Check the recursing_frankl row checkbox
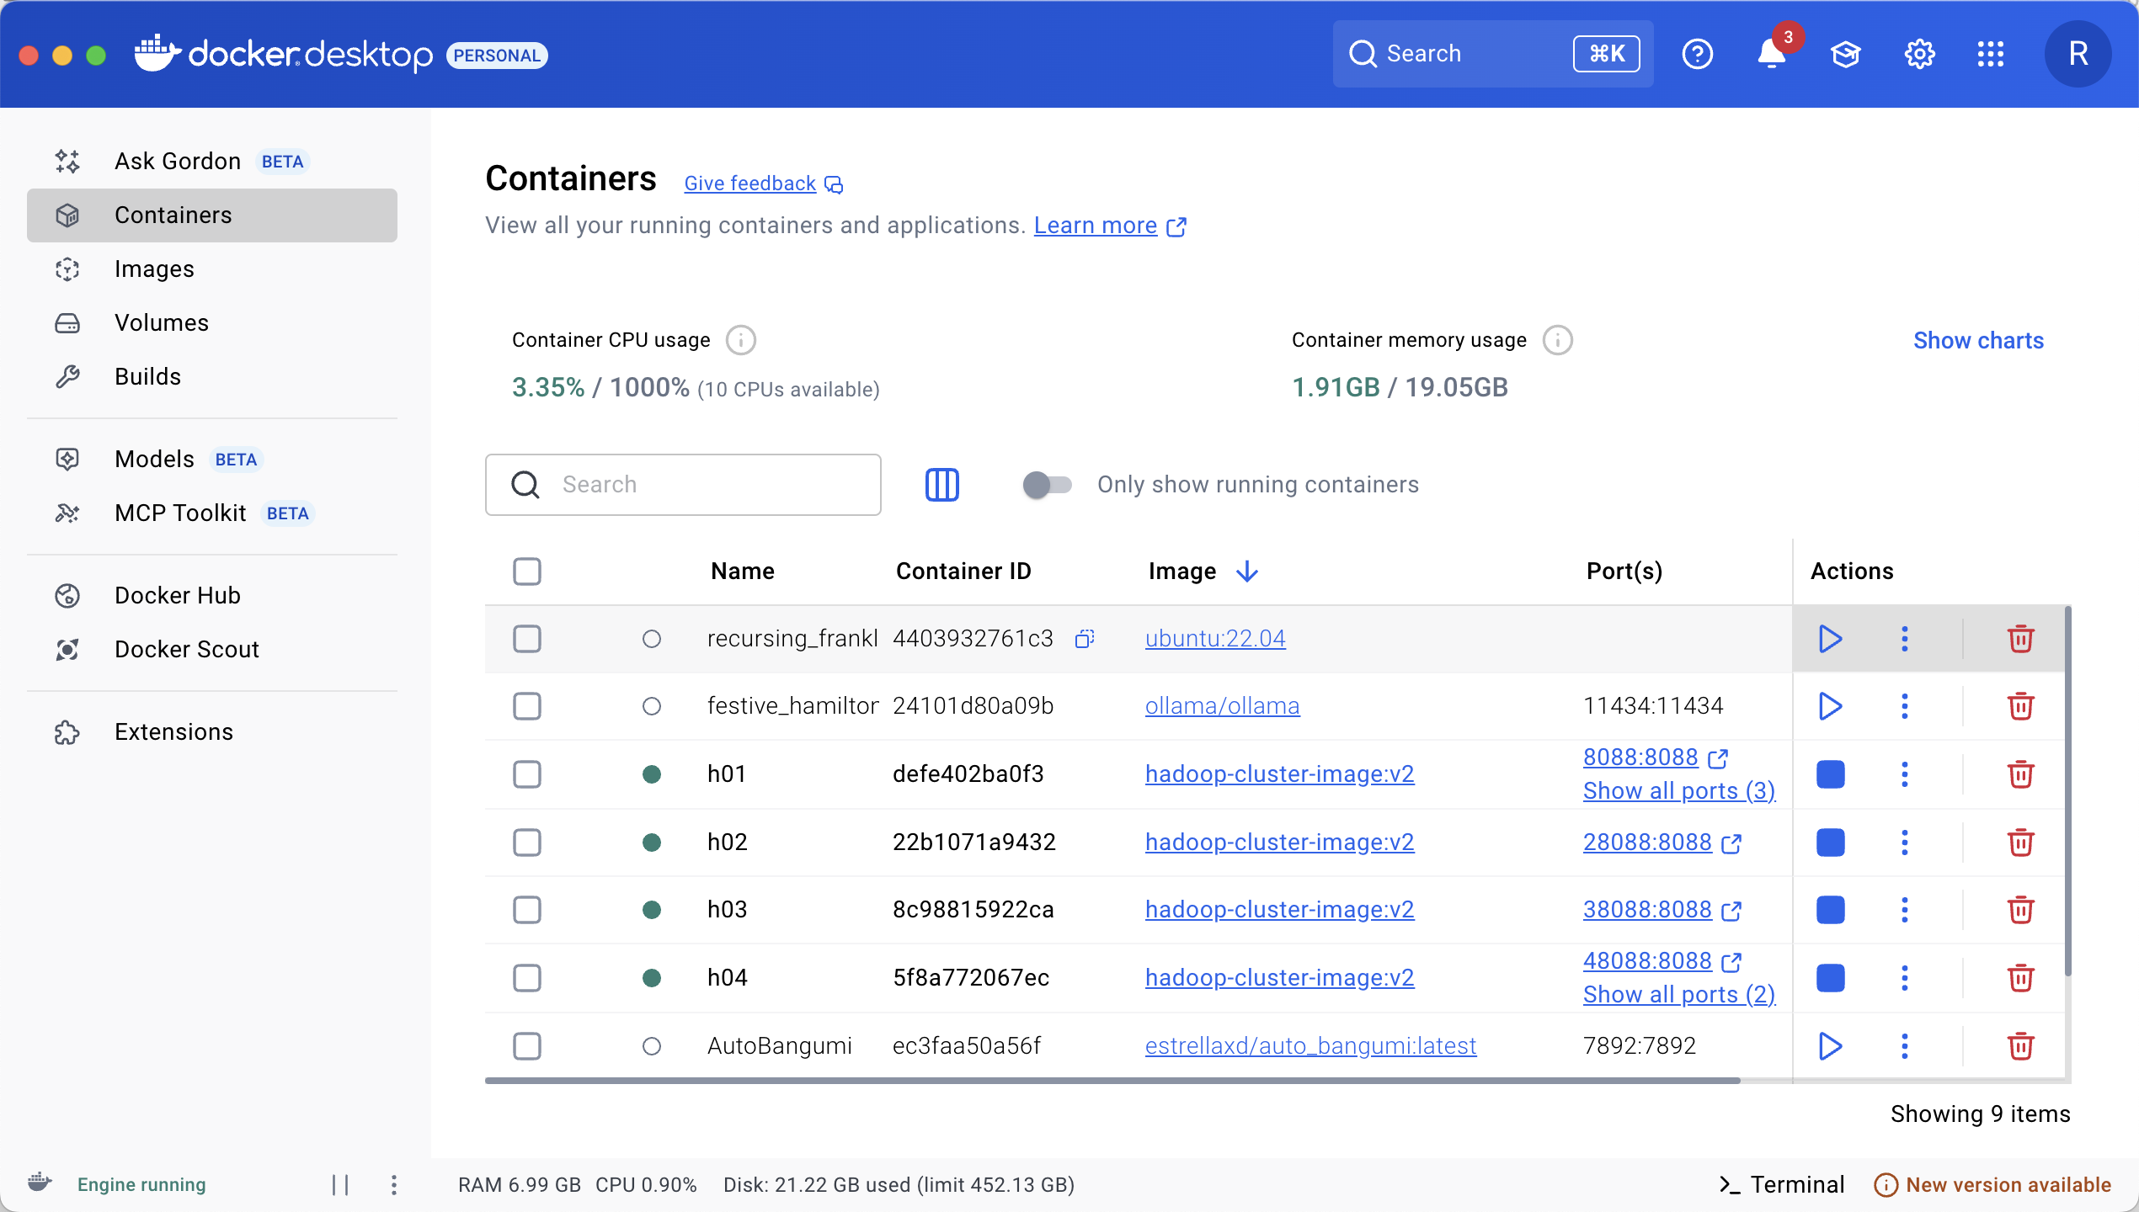Viewport: 2139px width, 1212px height. point(527,639)
